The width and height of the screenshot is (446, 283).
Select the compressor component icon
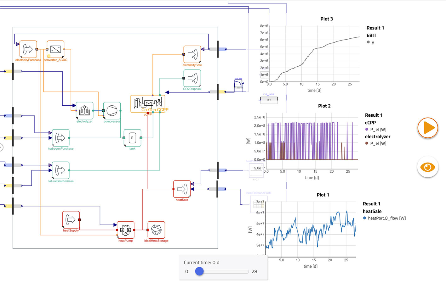(x=111, y=111)
